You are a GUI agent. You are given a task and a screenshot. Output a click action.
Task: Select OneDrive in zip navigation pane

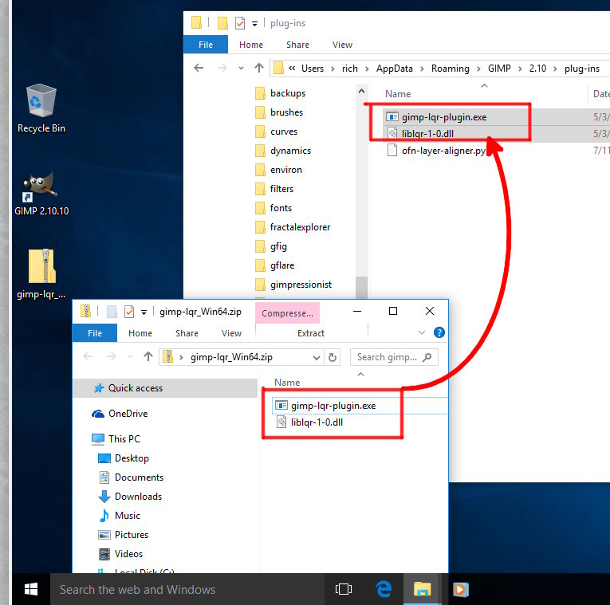(x=120, y=414)
